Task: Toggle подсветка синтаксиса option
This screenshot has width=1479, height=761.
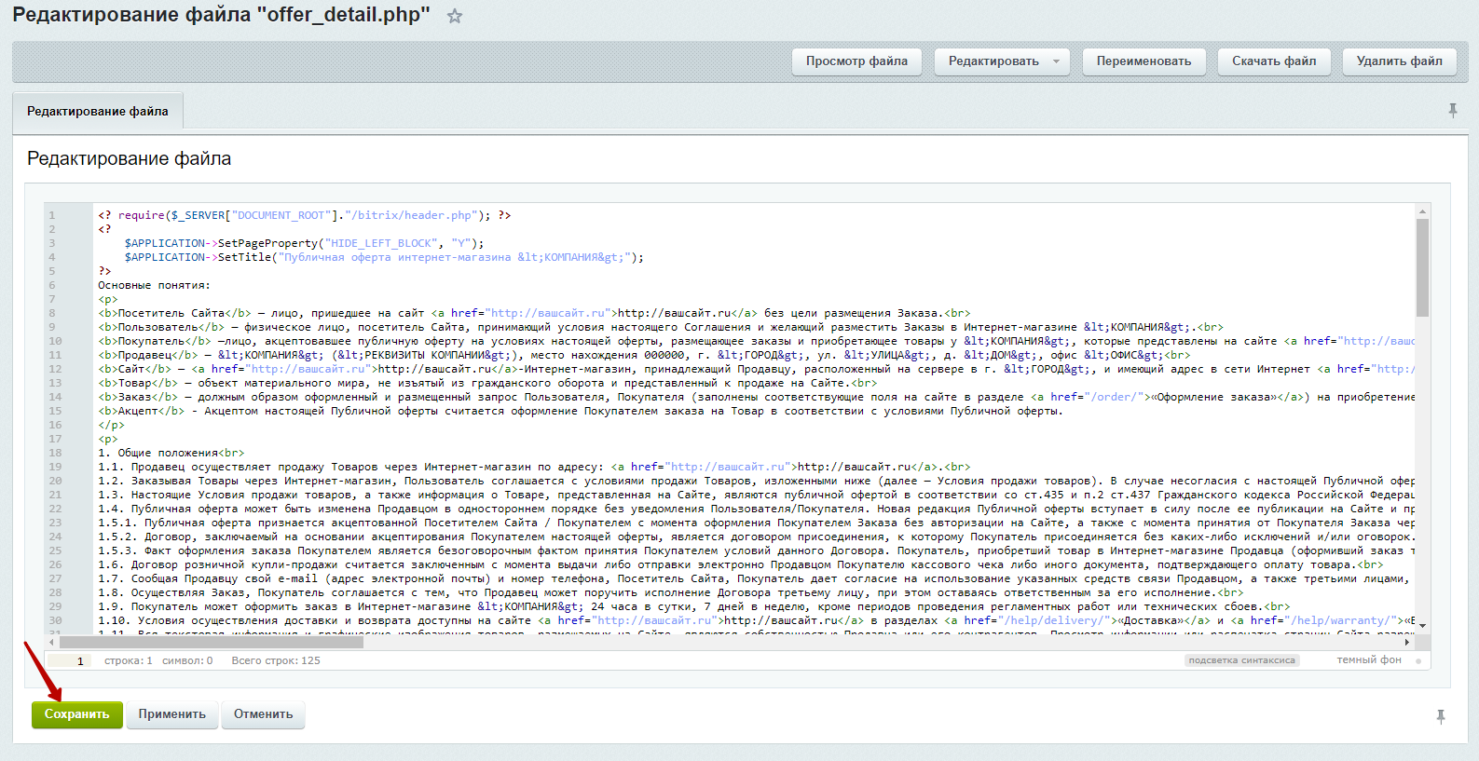Action: [1241, 660]
